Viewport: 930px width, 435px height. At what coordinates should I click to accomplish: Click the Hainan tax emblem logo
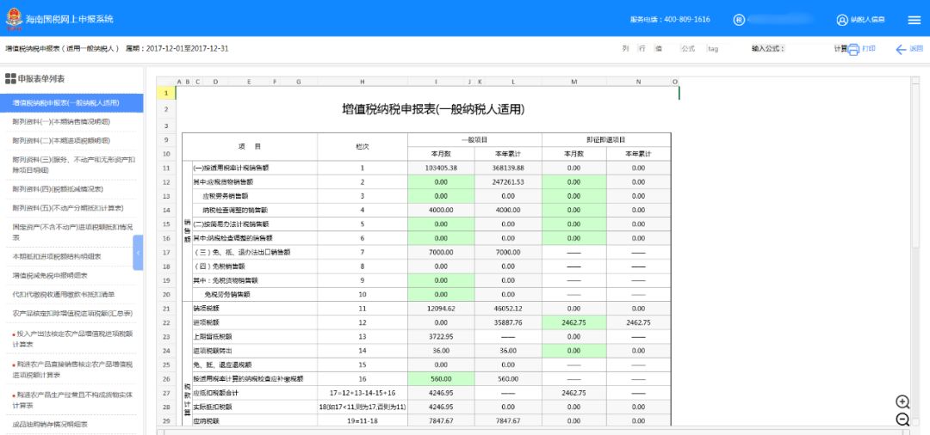tap(14, 18)
